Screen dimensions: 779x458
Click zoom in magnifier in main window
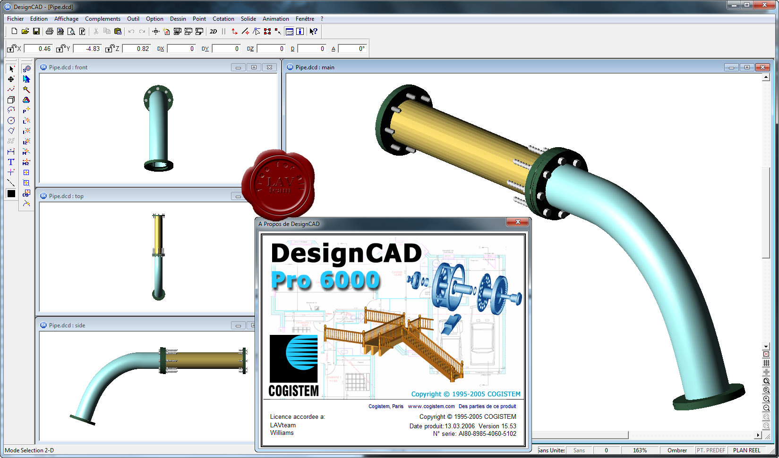(x=766, y=399)
